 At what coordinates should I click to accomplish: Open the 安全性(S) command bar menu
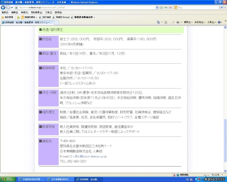point(200,22)
